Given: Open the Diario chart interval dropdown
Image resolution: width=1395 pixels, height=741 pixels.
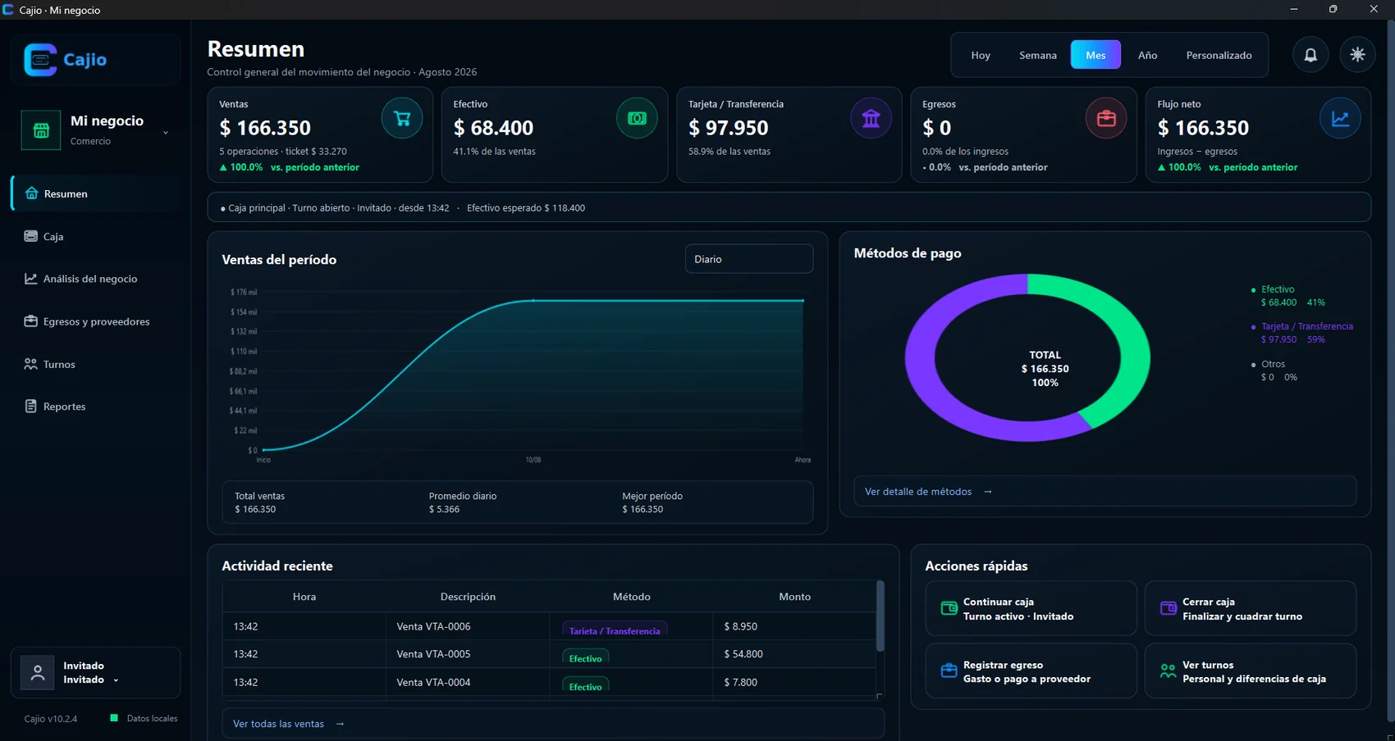Looking at the screenshot, I should [749, 259].
